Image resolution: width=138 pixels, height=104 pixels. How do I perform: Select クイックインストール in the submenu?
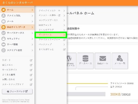pyautogui.click(x=49, y=11)
